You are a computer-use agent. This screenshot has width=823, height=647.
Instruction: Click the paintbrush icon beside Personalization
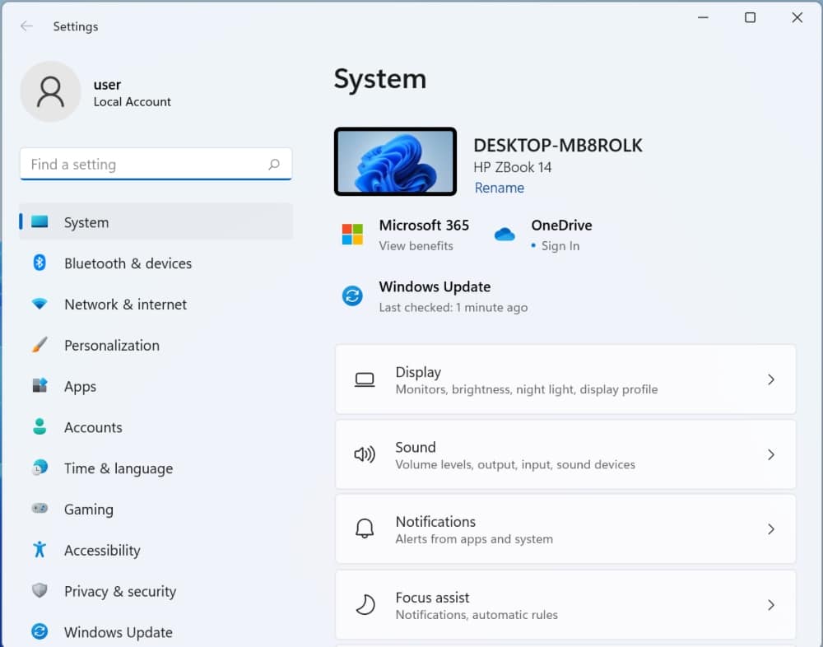[x=40, y=345]
